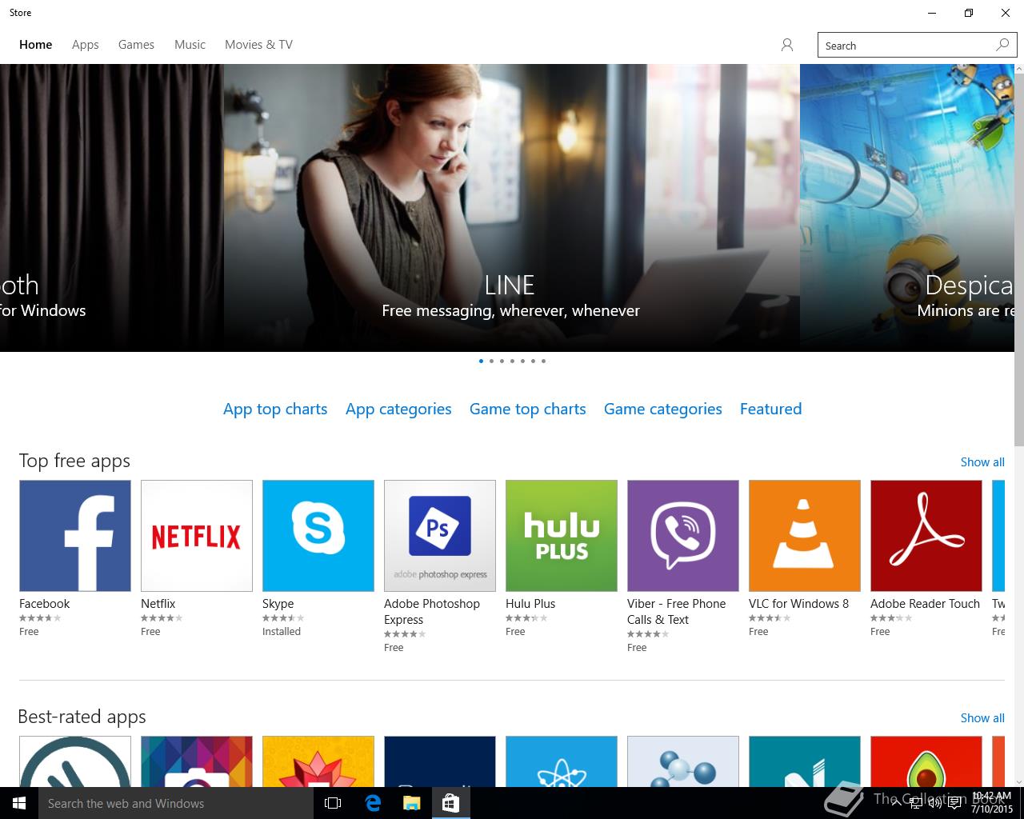Open App categories link
Screen dimensions: 1024x819
[x=398, y=409]
